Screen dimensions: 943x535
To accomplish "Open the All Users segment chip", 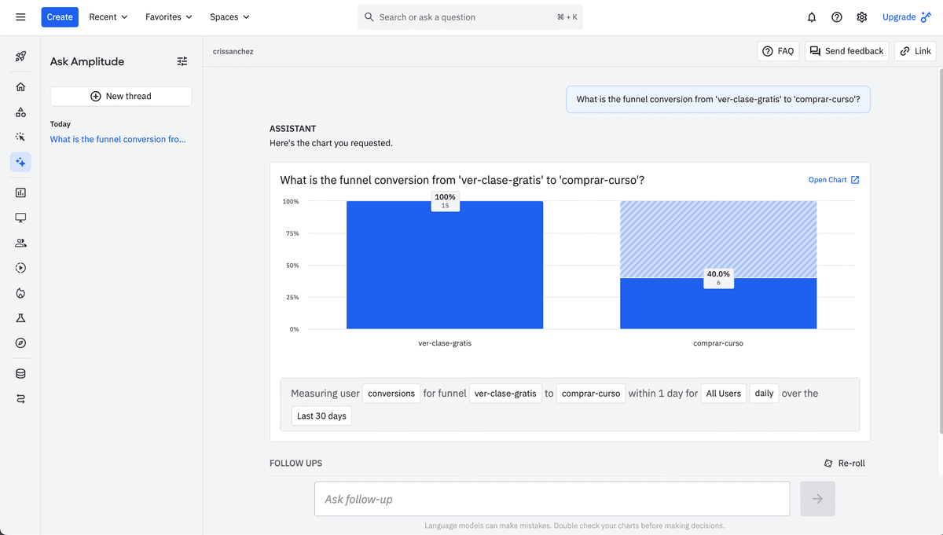I will pyautogui.click(x=724, y=394).
